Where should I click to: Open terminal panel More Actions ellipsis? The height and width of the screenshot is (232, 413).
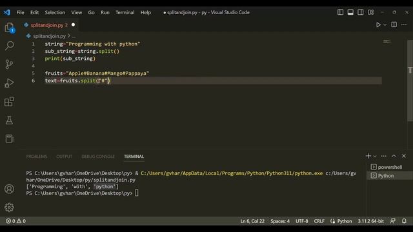pyautogui.click(x=384, y=156)
